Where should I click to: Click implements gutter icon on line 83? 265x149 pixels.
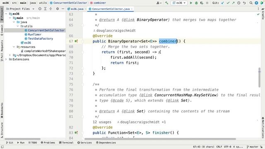pos(76,132)
